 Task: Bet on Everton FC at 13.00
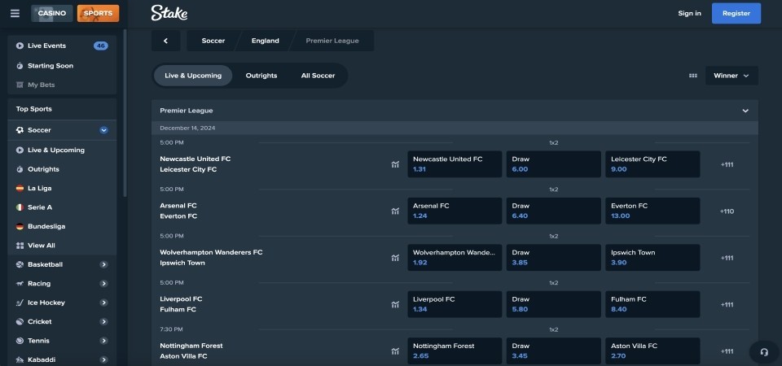652,211
